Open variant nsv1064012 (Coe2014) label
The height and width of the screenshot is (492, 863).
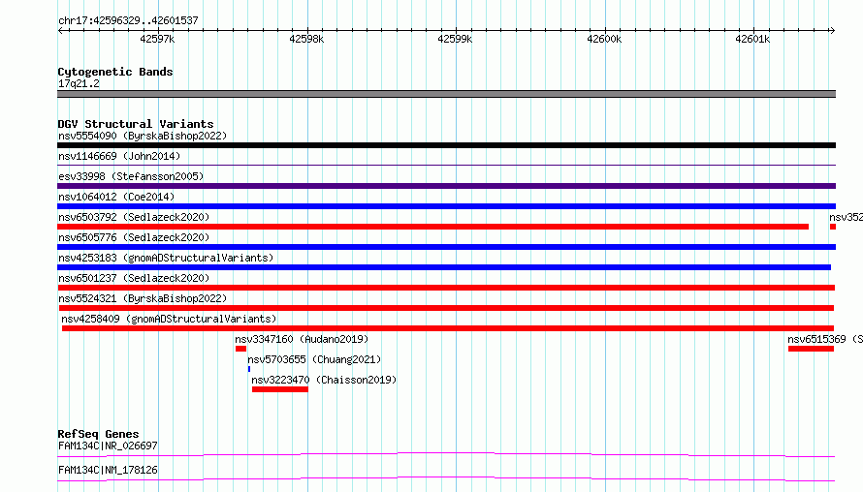116,197
